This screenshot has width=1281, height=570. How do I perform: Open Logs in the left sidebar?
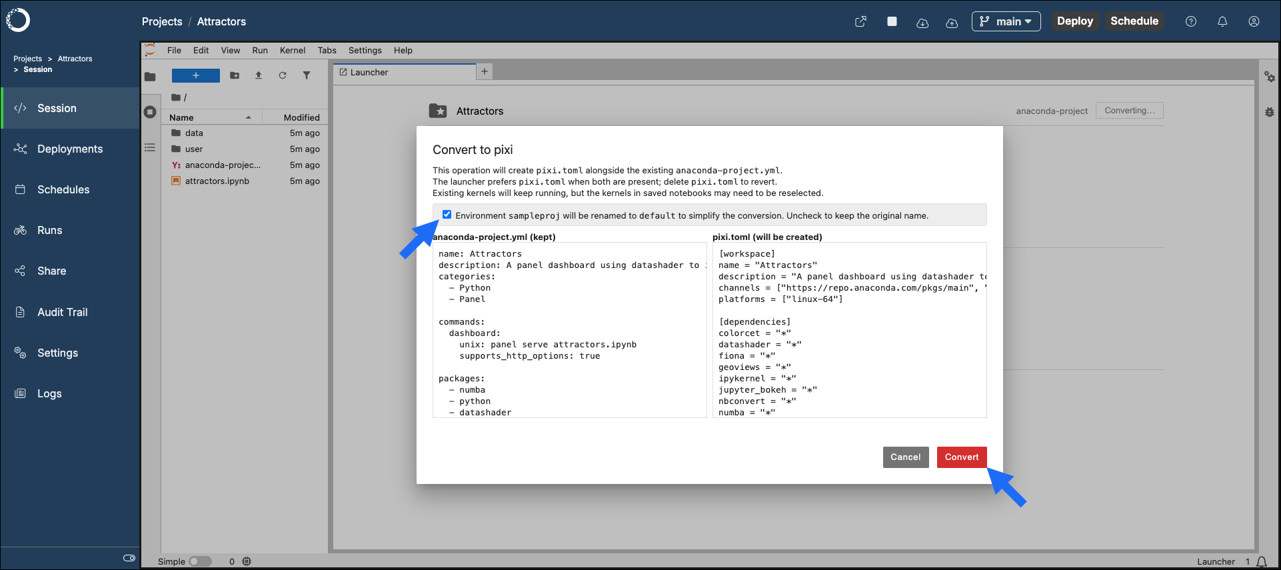tap(70, 393)
